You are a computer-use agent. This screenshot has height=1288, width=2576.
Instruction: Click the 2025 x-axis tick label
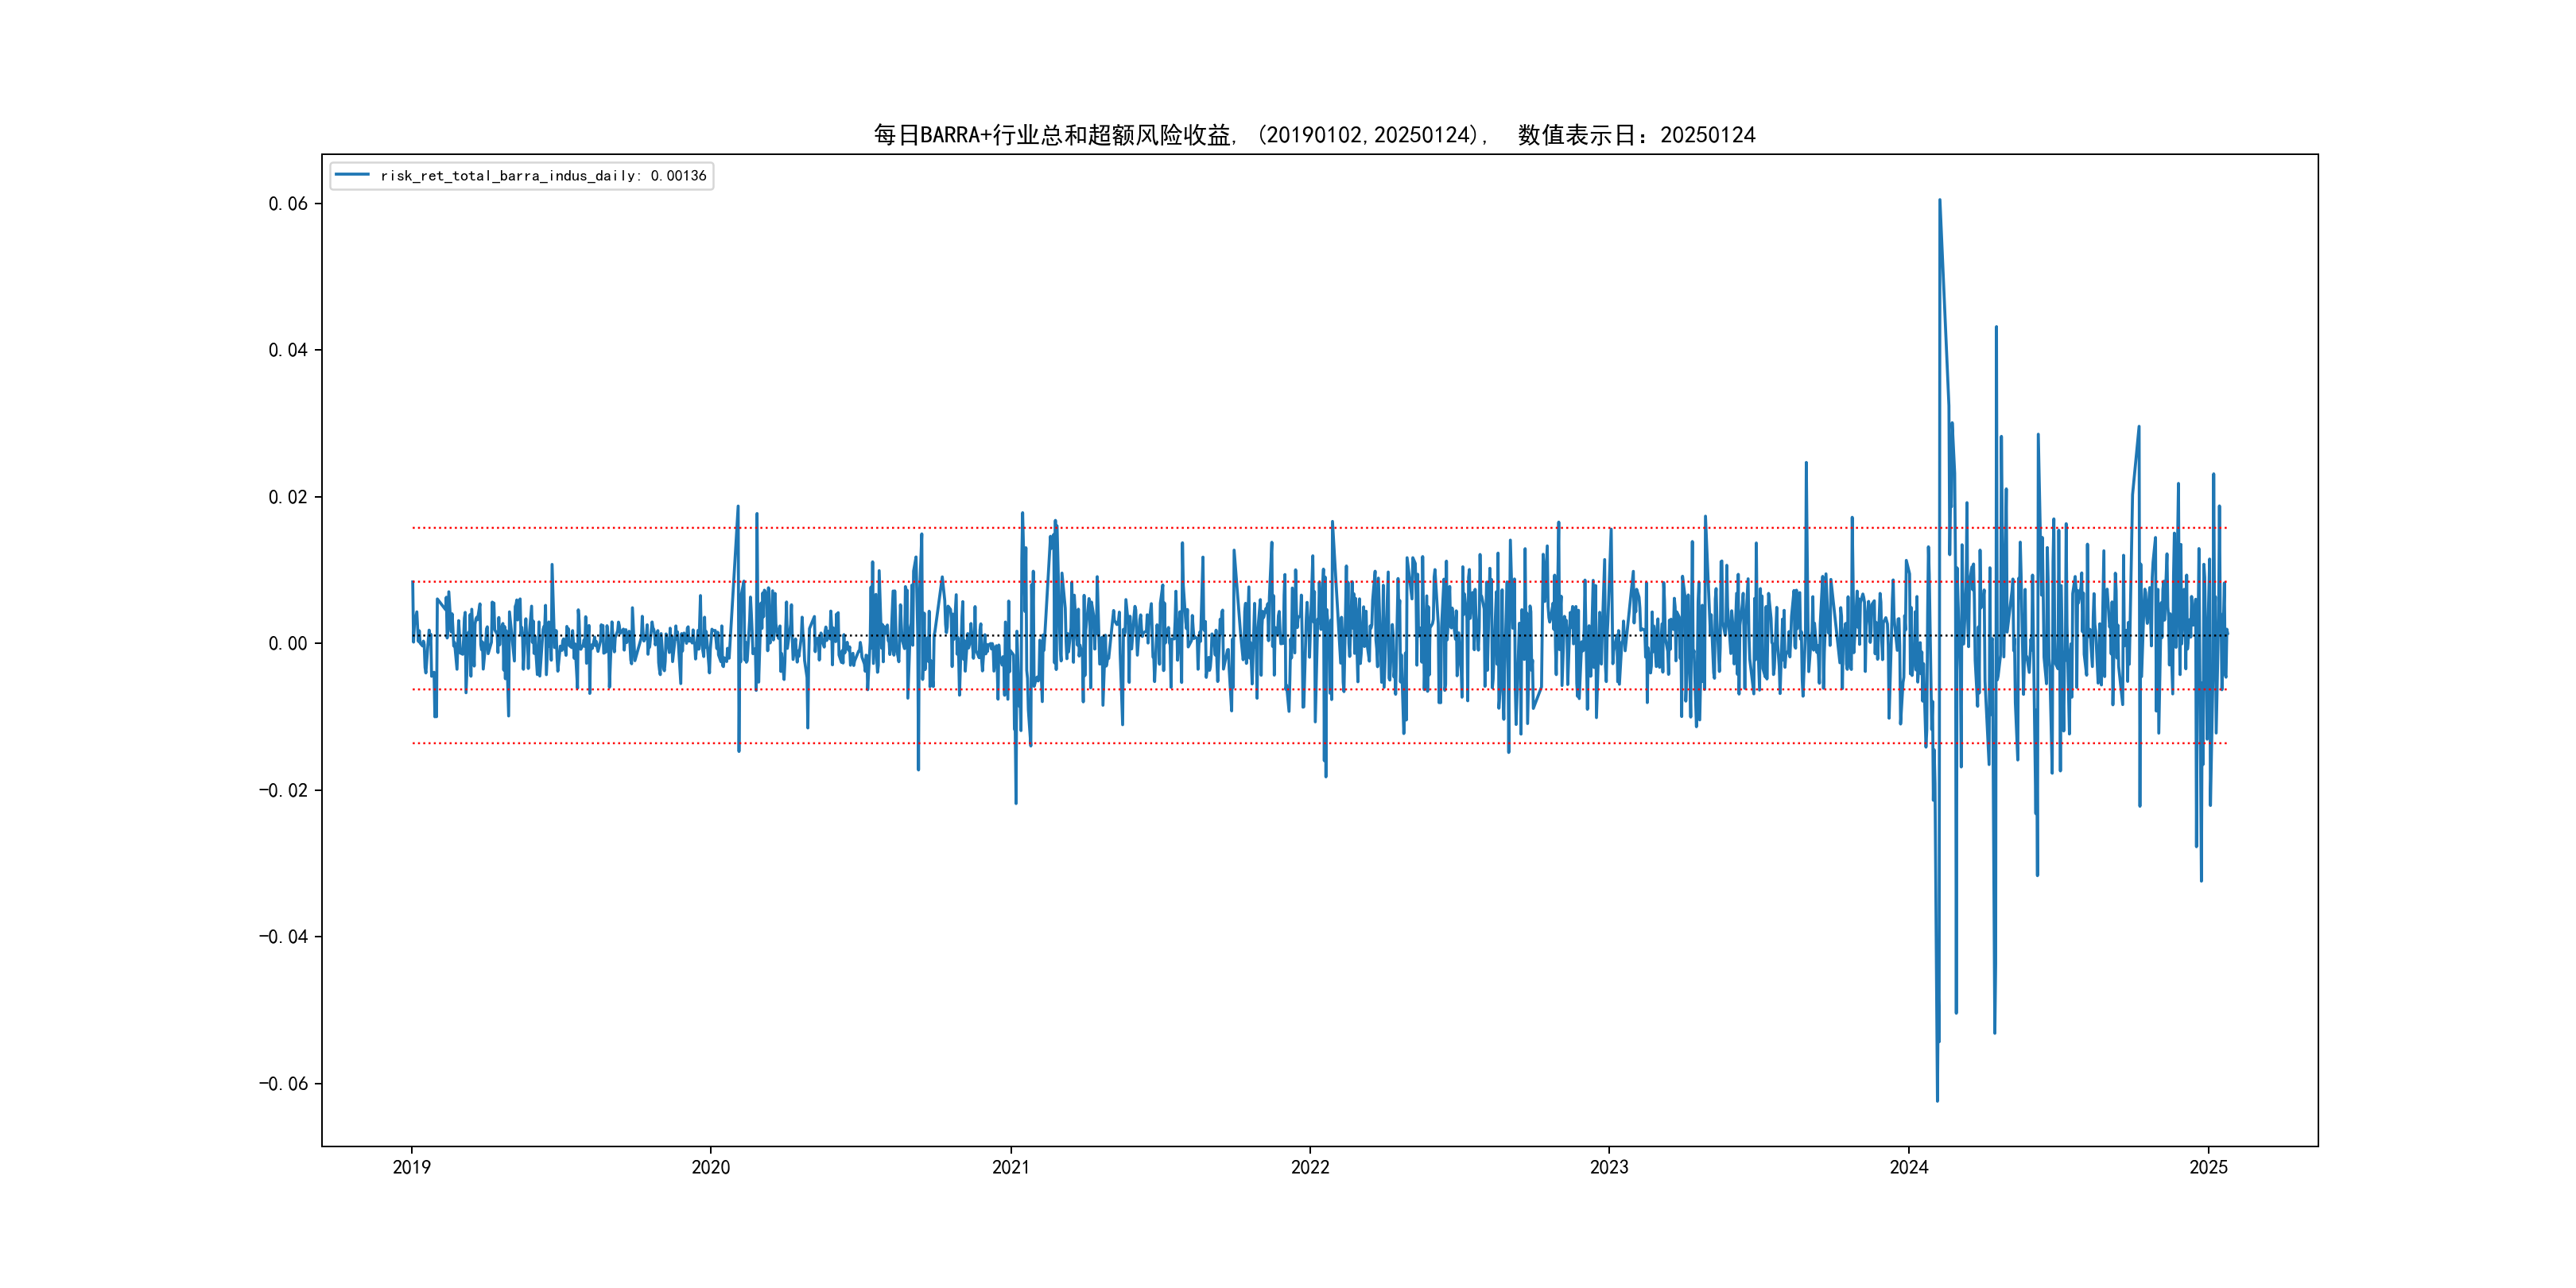2208,1167
